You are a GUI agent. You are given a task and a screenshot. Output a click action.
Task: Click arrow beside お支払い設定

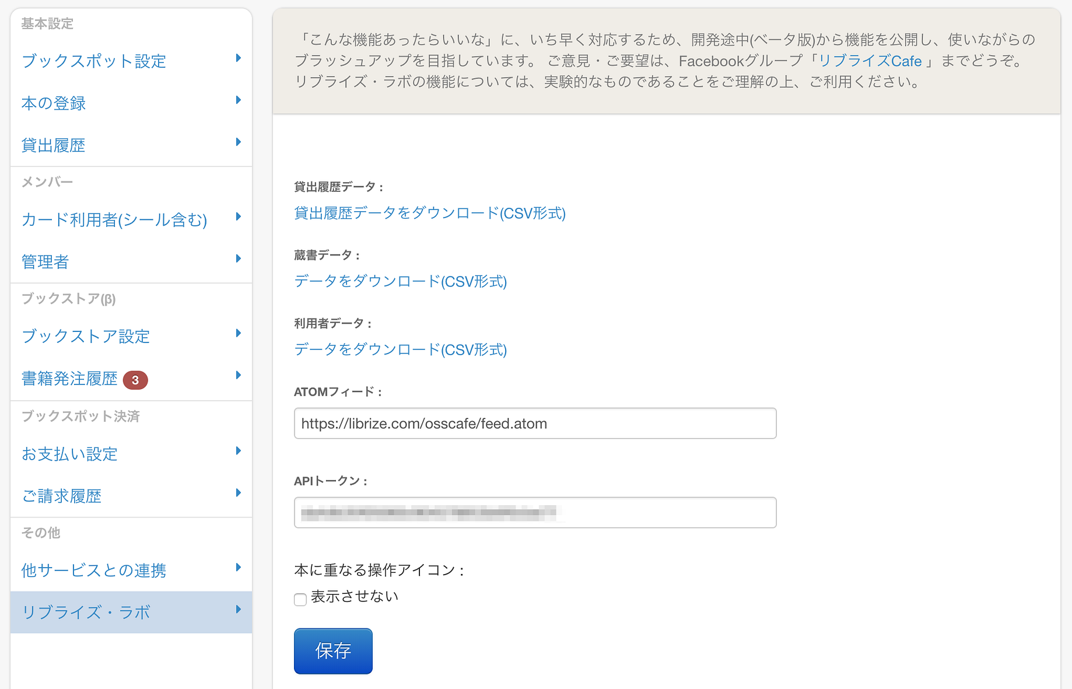tap(239, 450)
